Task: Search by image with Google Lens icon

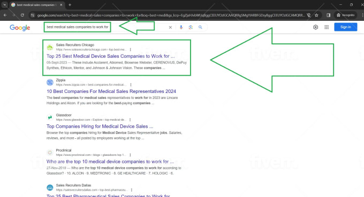Action: (x=191, y=27)
